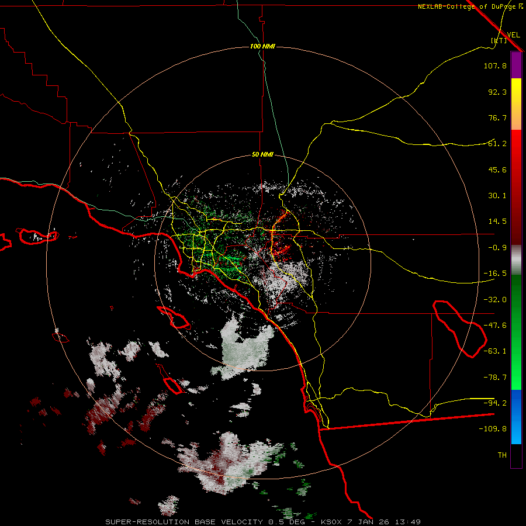Screen dimensions: 526x526
Task: Click the -0.9 velocity scale value
Action: click(497, 248)
